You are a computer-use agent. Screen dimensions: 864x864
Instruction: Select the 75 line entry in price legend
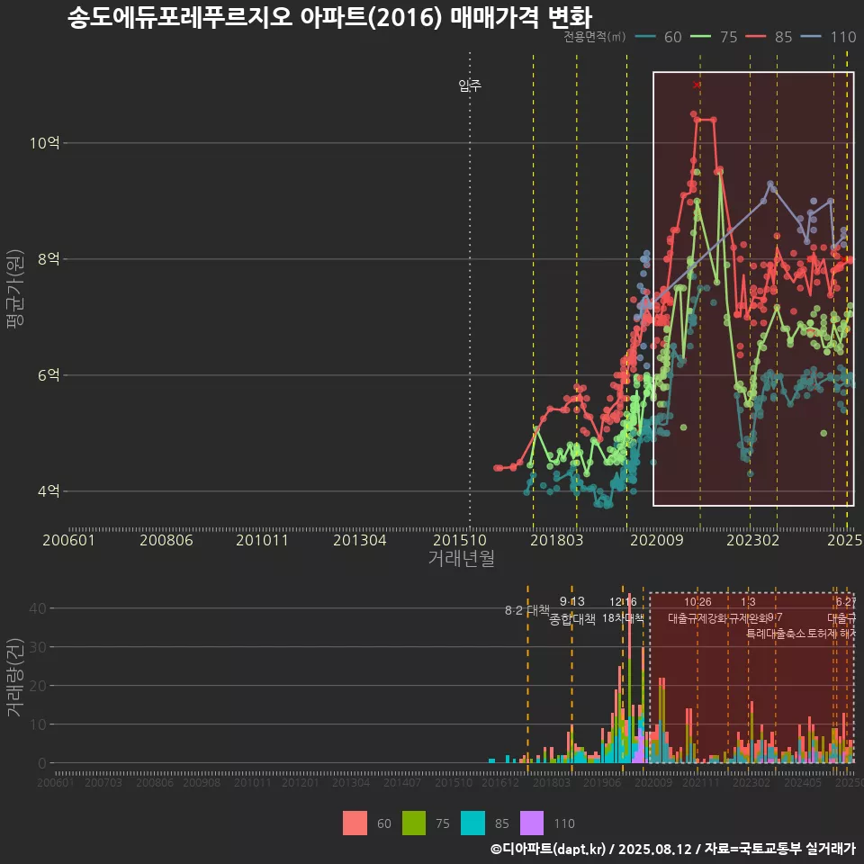(x=714, y=37)
